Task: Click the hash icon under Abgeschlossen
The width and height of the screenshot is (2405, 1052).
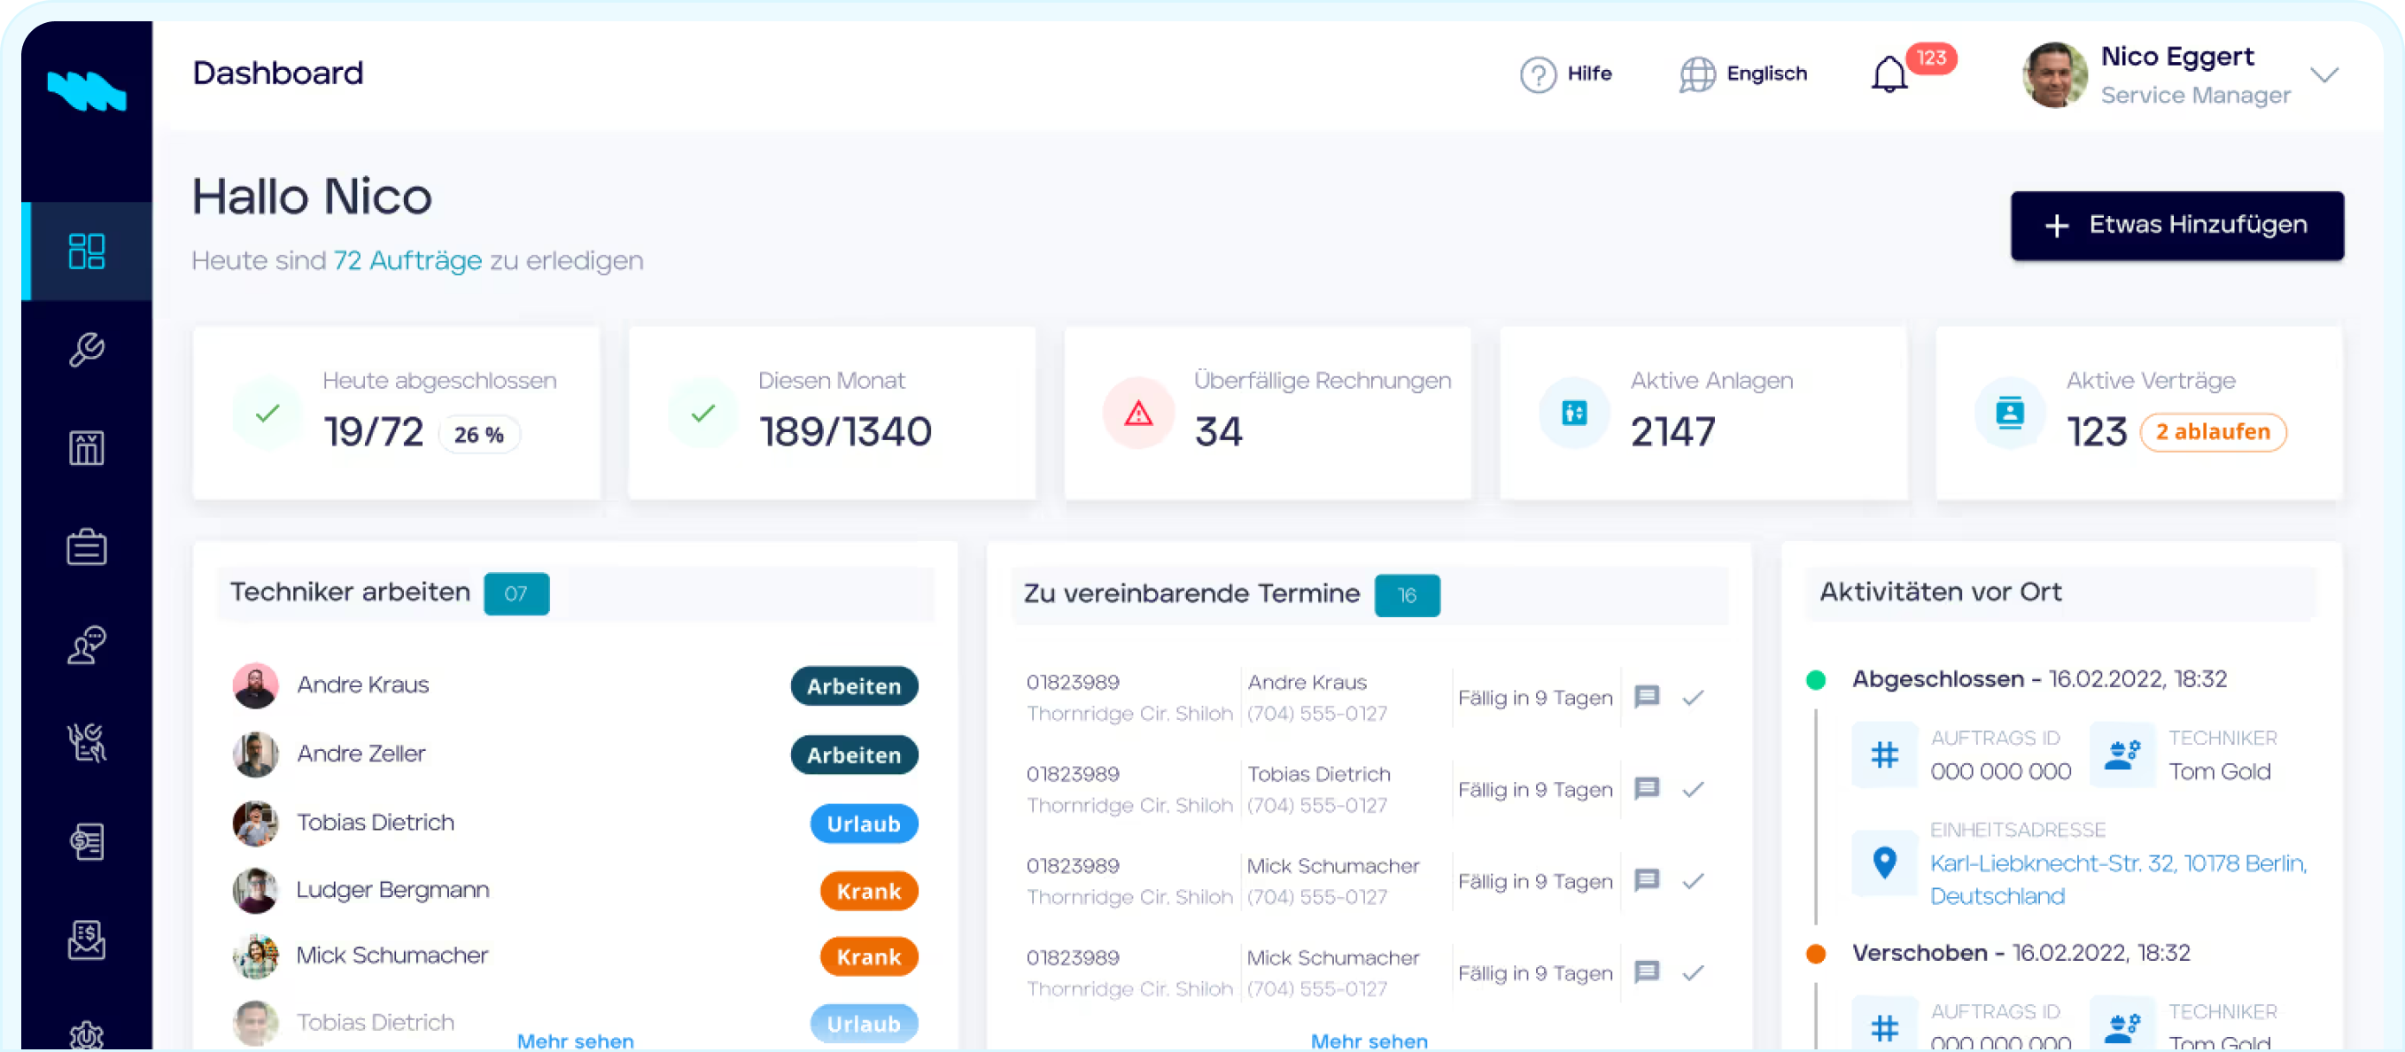Action: click(x=1885, y=754)
